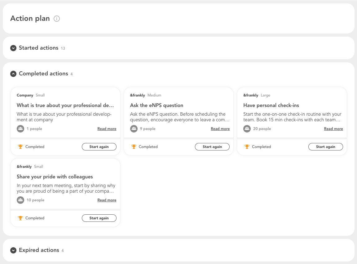This screenshot has width=357, height=264.
Task: Click people icon on personal check-ins card
Action: [x=247, y=129]
